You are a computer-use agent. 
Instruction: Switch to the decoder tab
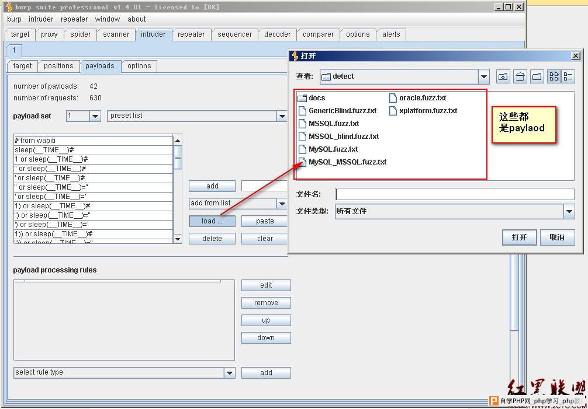coord(277,34)
